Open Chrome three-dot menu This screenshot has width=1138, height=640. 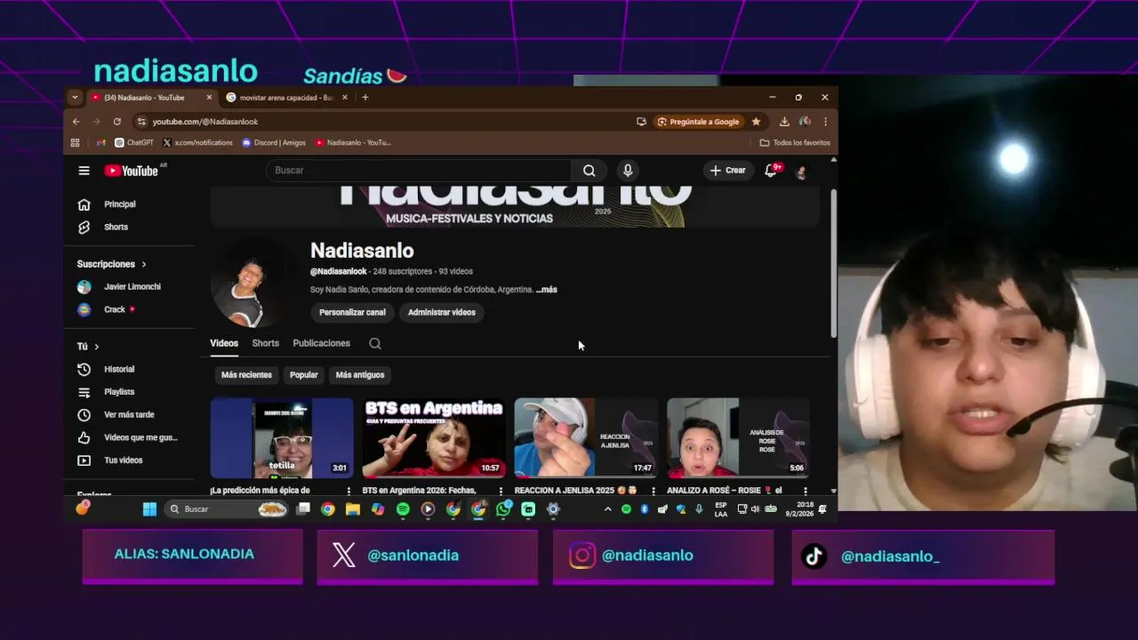(x=825, y=122)
